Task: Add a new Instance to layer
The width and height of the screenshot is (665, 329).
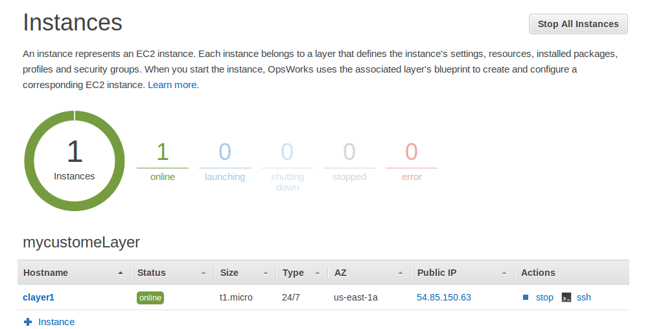Action: (56, 322)
